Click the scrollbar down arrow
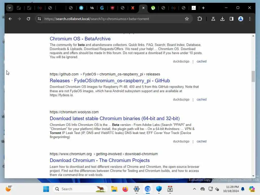The height and width of the screenshot is (195, 260). pyautogui.click(x=253, y=176)
